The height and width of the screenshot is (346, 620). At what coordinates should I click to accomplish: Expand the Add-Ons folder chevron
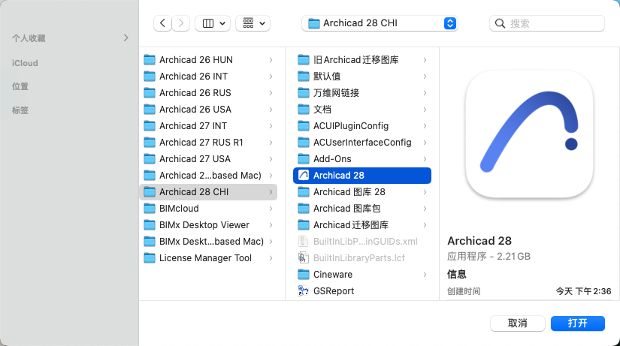coord(425,159)
